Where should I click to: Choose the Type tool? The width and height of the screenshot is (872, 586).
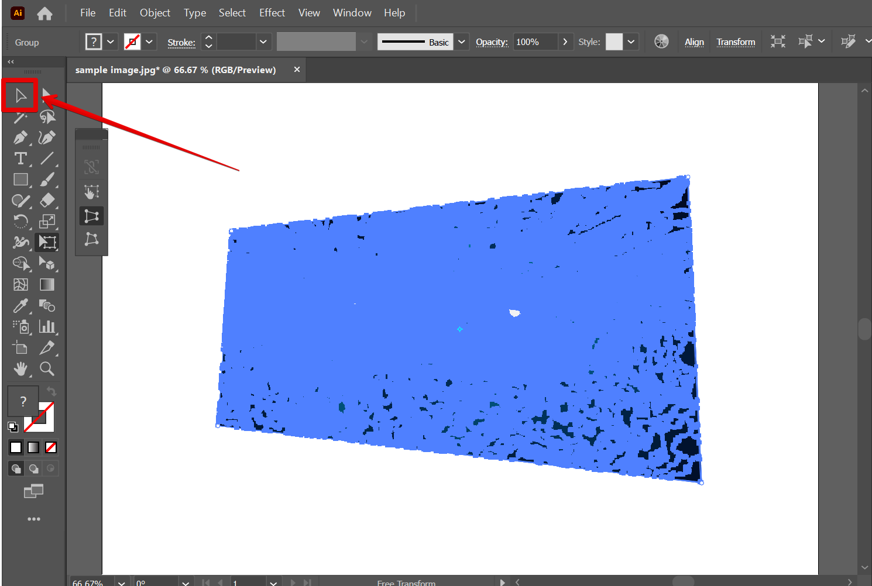20,158
